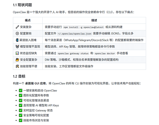Click the phone icon beside 渠道接入困难
Screen dimensions: 159x125
(17, 40)
